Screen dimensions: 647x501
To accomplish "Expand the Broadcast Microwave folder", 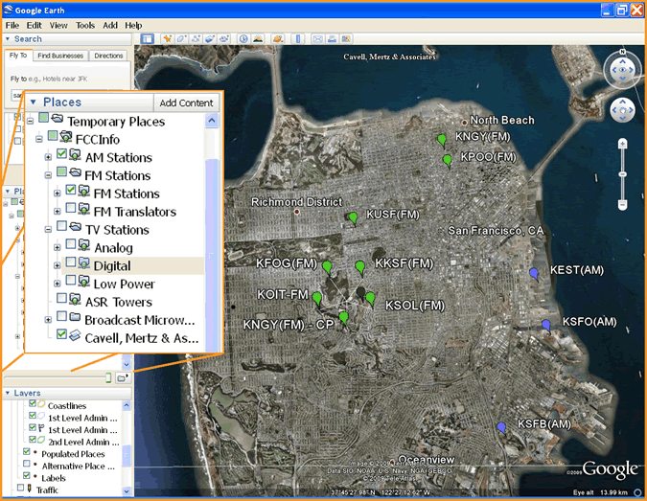I will tap(47, 319).
